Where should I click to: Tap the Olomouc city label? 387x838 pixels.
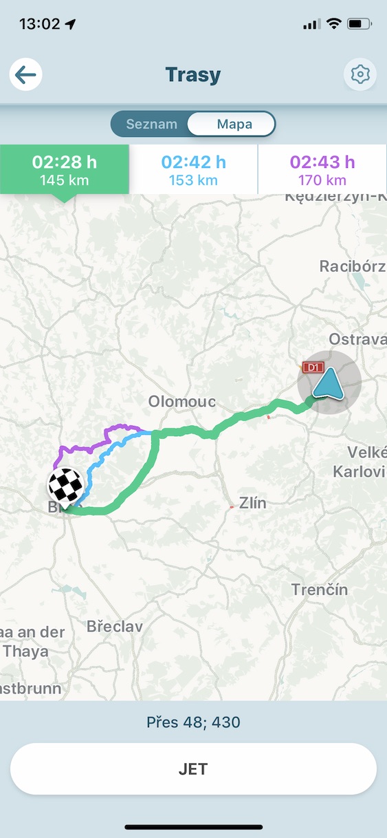[182, 402]
